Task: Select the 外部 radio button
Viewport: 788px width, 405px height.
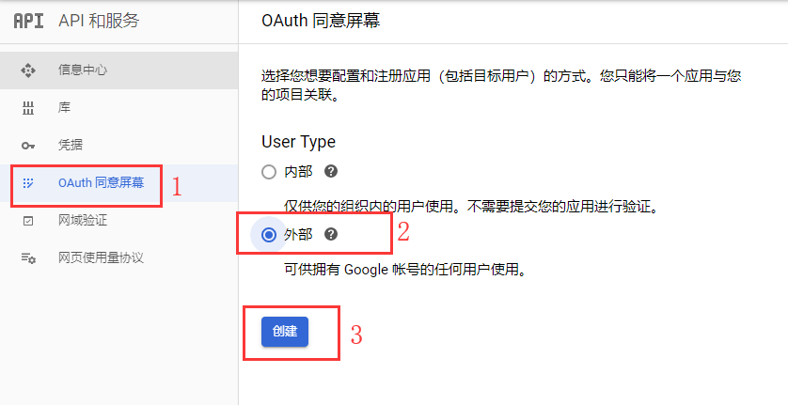Action: pyautogui.click(x=269, y=235)
